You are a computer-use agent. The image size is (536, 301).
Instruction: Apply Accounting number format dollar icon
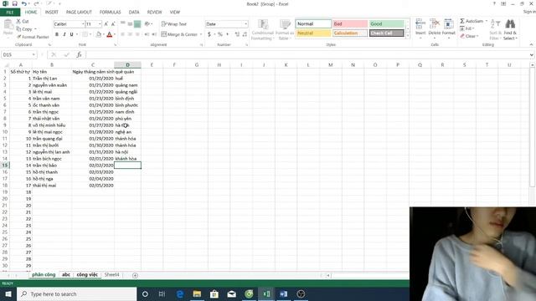(209, 34)
